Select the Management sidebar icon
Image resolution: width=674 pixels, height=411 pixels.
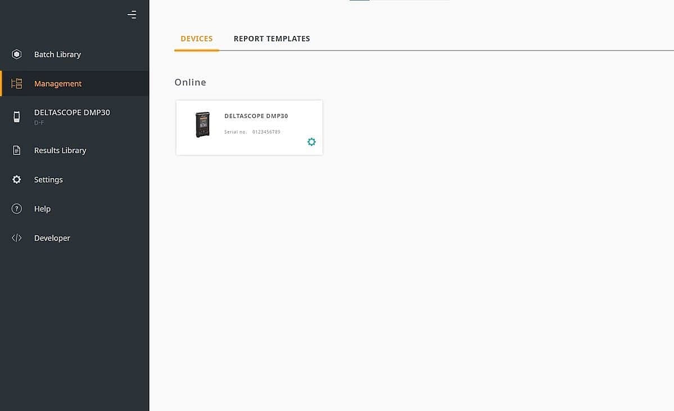point(16,83)
